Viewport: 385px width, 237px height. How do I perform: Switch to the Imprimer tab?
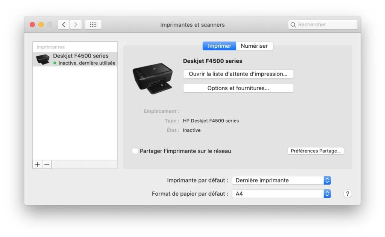tap(219, 46)
